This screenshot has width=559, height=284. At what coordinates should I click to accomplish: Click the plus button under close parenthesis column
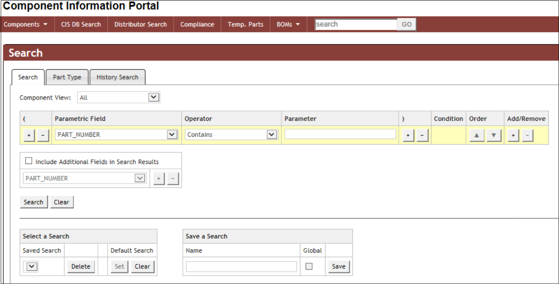point(408,135)
